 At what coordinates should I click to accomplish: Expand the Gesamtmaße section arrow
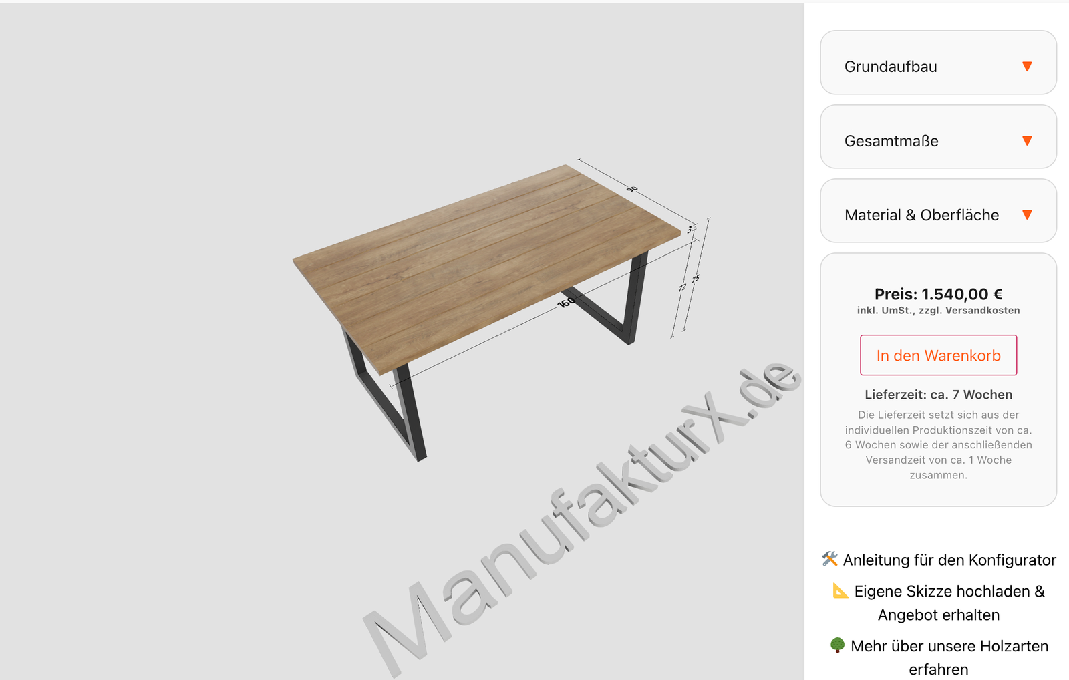(1027, 140)
